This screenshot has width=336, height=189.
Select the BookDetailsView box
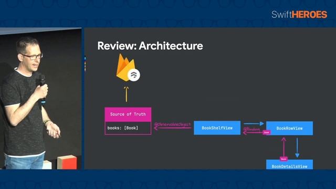coord(289,164)
